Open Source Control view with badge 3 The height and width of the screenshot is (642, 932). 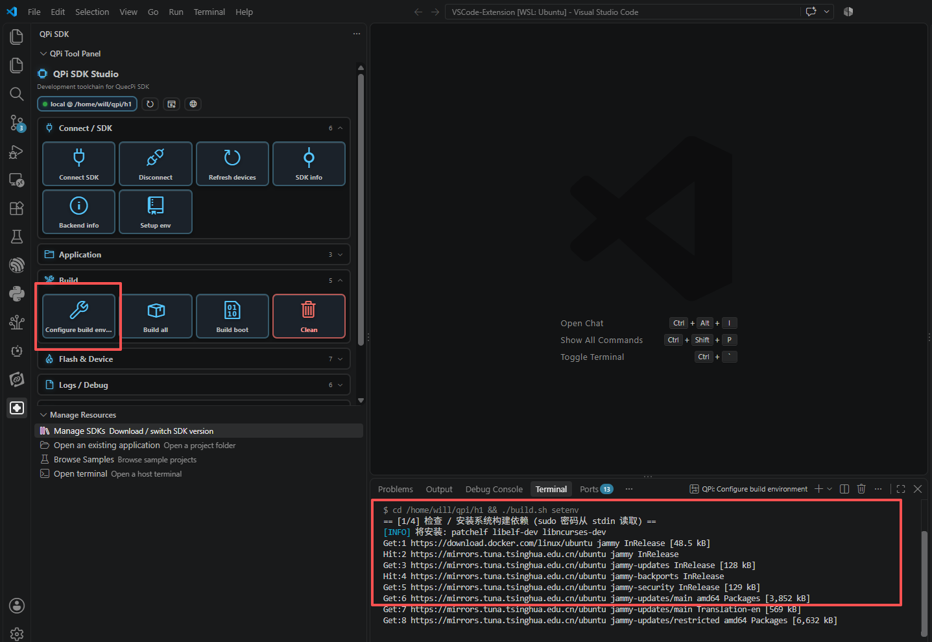[17, 123]
